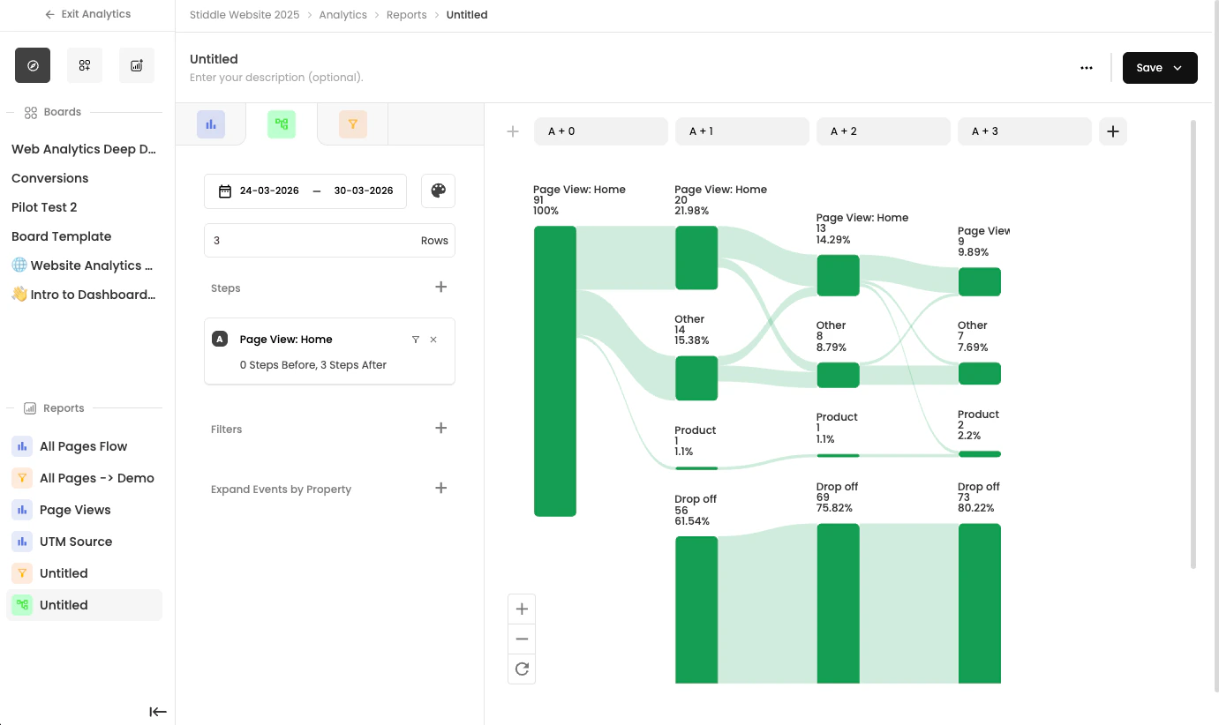Open the All Pages Flow report
The height and width of the screenshot is (725, 1219).
[84, 446]
